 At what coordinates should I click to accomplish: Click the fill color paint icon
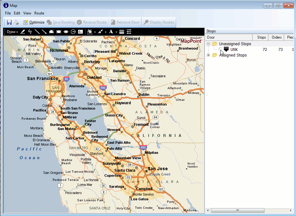coord(90,32)
